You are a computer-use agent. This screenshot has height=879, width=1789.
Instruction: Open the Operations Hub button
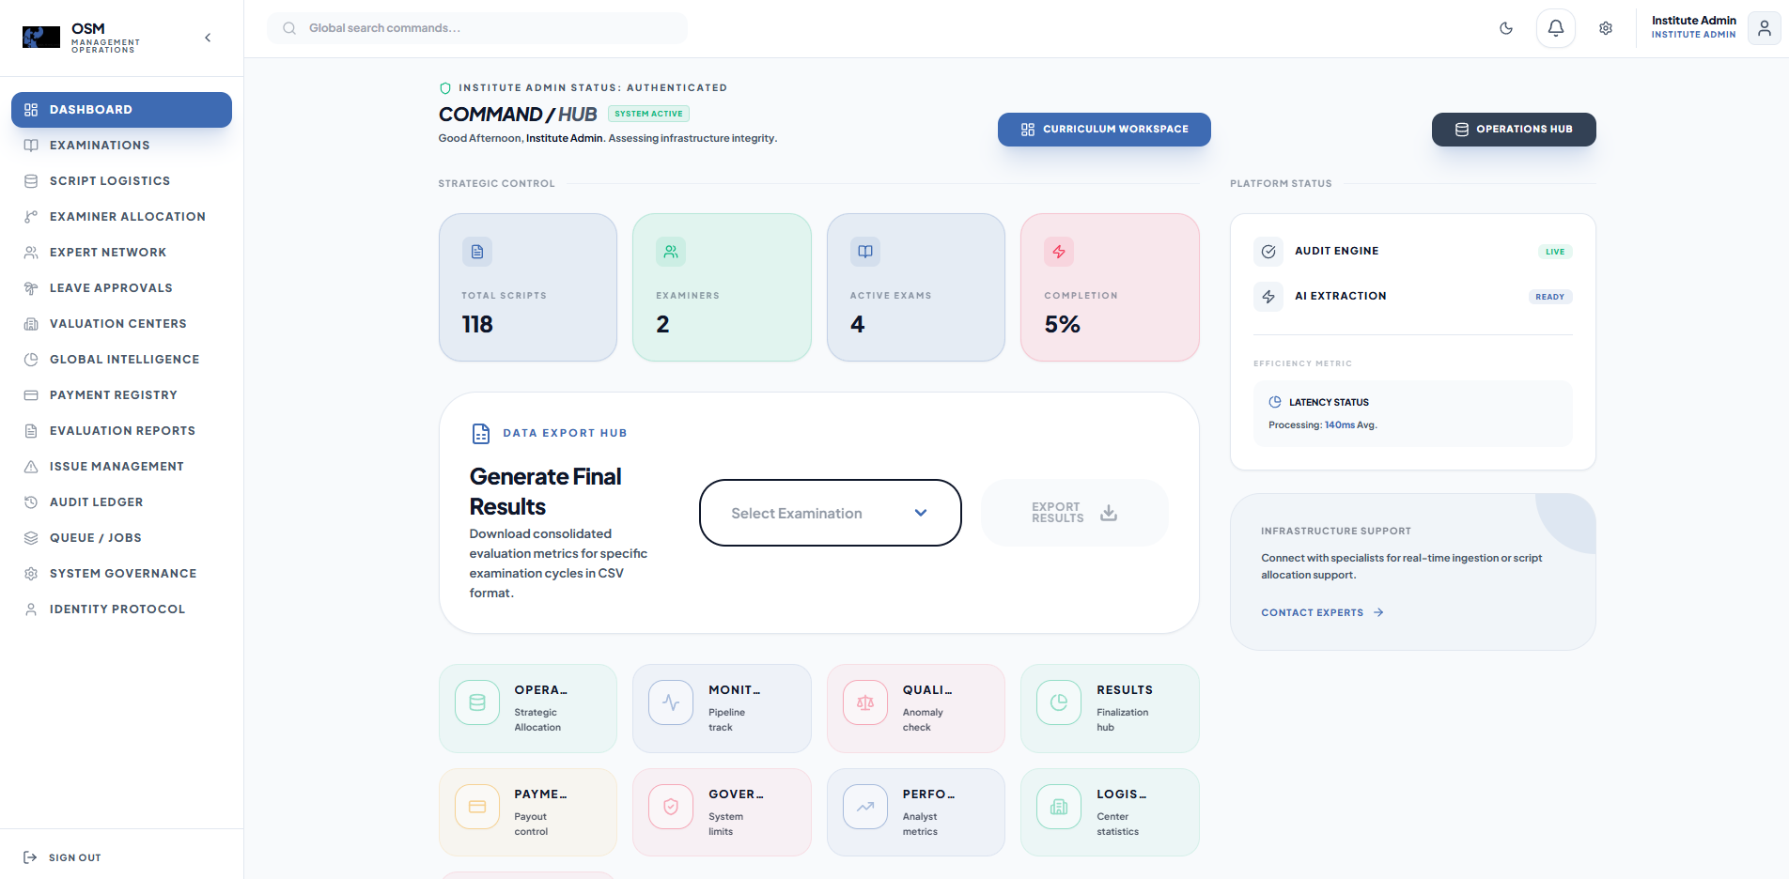(x=1514, y=130)
